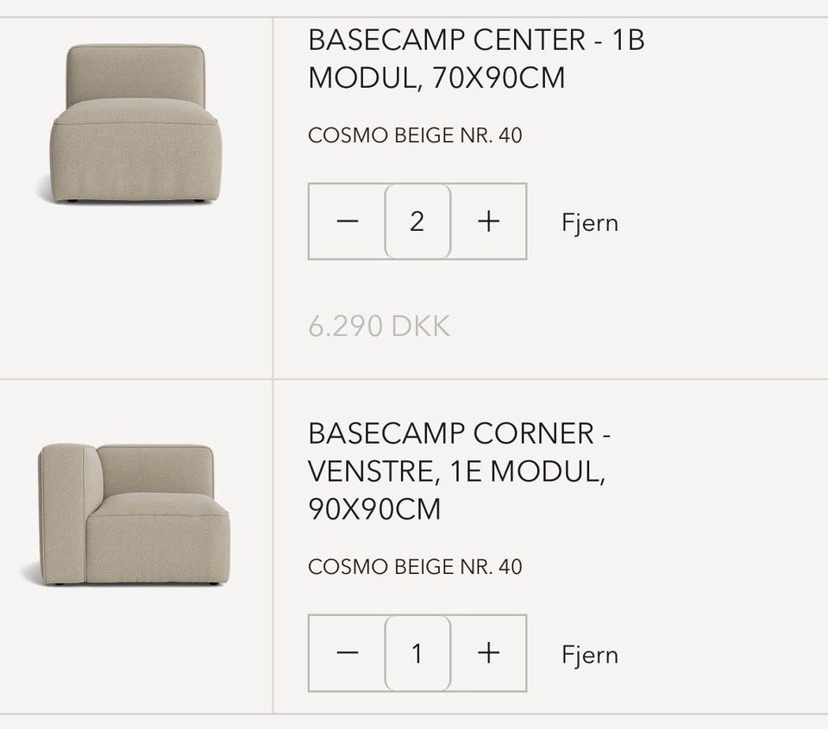The image size is (828, 729).
Task: Remove Basecamp Corner with its Fjern link
Action: coord(590,655)
